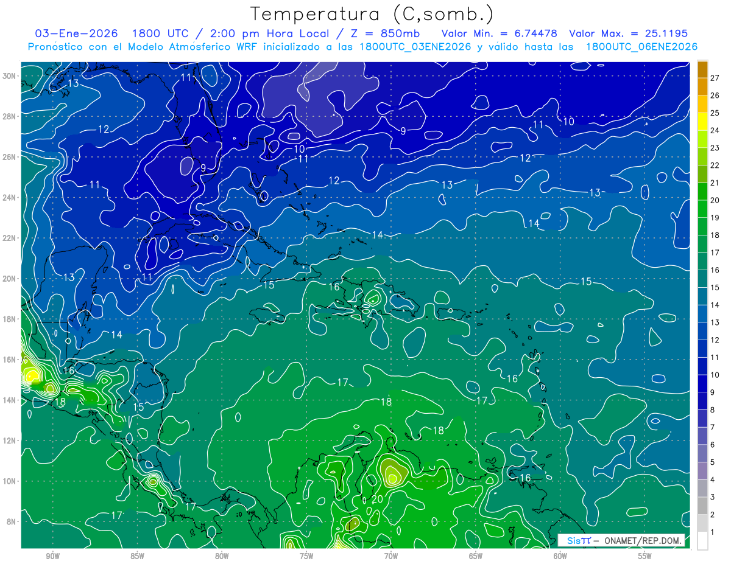
Task: Click the "ONAMET/REP.DOM." credit label
Action: [642, 540]
